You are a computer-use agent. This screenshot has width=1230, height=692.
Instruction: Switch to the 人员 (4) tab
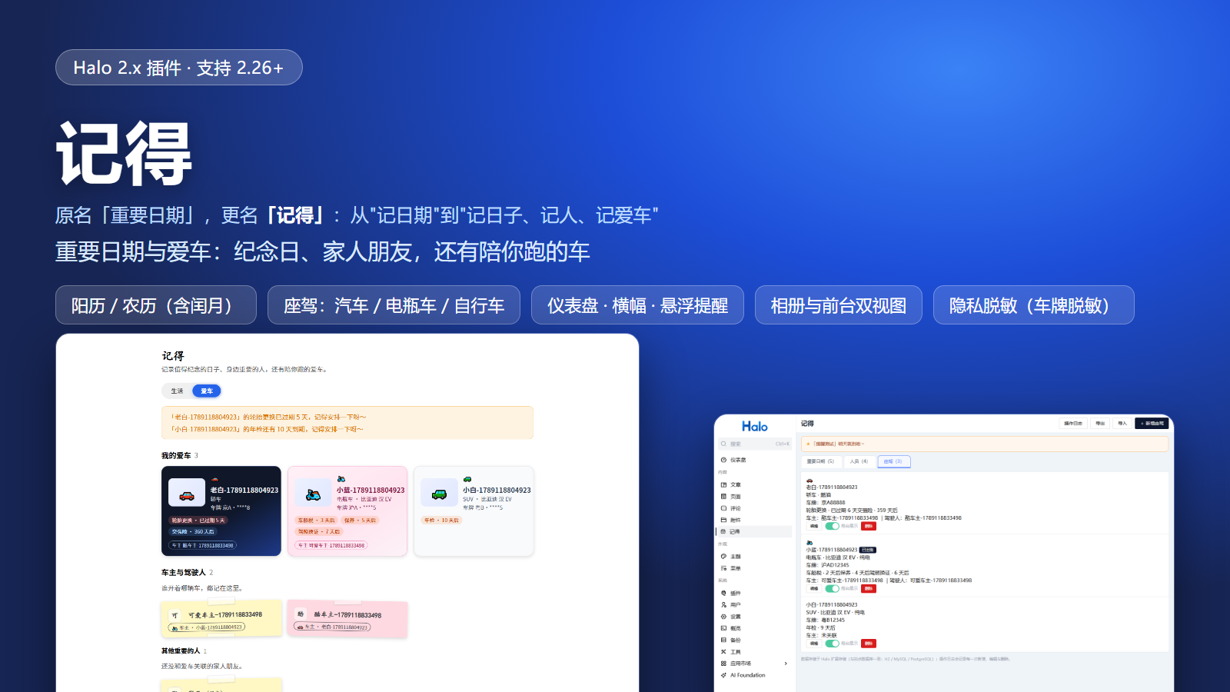tap(859, 462)
